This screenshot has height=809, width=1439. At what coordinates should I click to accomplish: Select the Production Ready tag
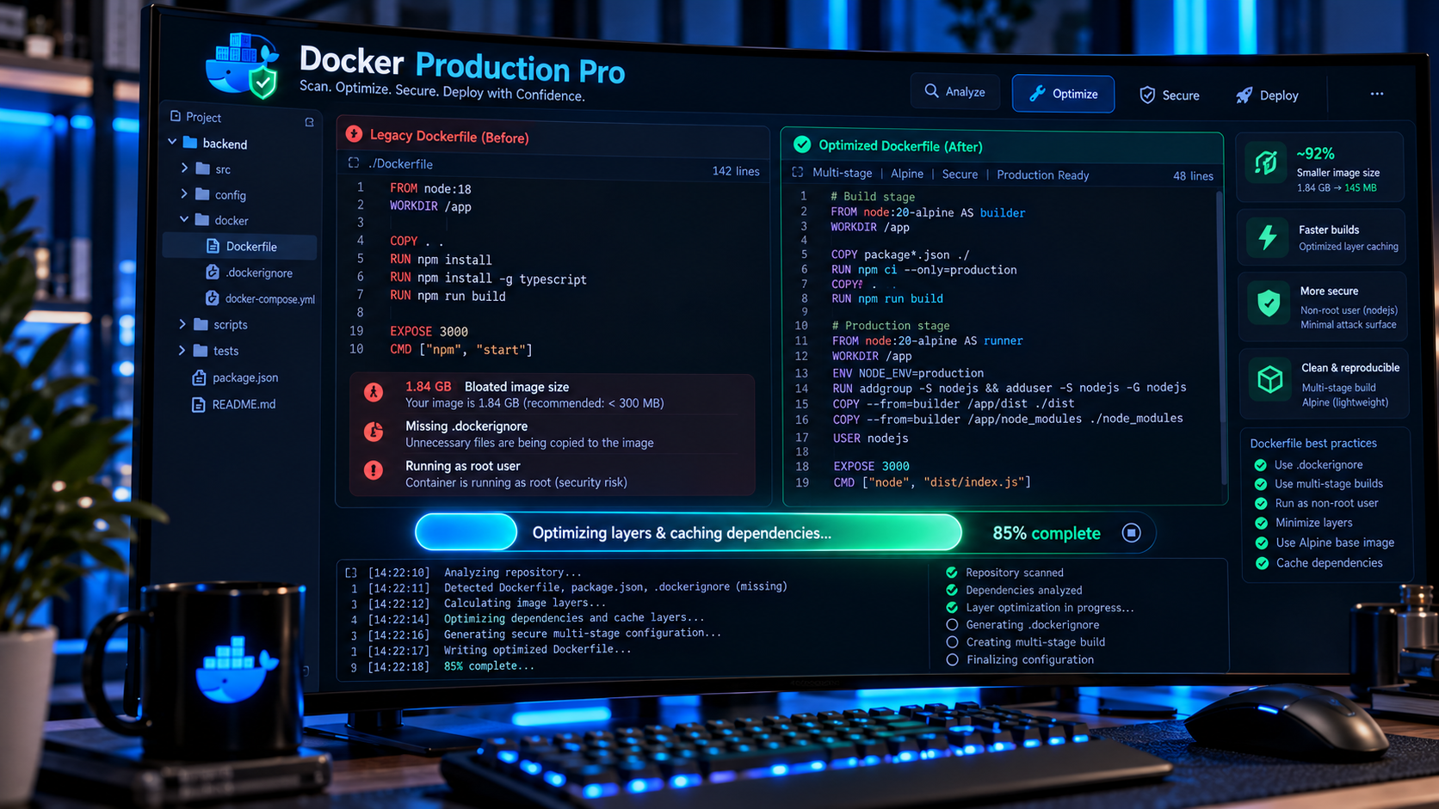click(1043, 175)
